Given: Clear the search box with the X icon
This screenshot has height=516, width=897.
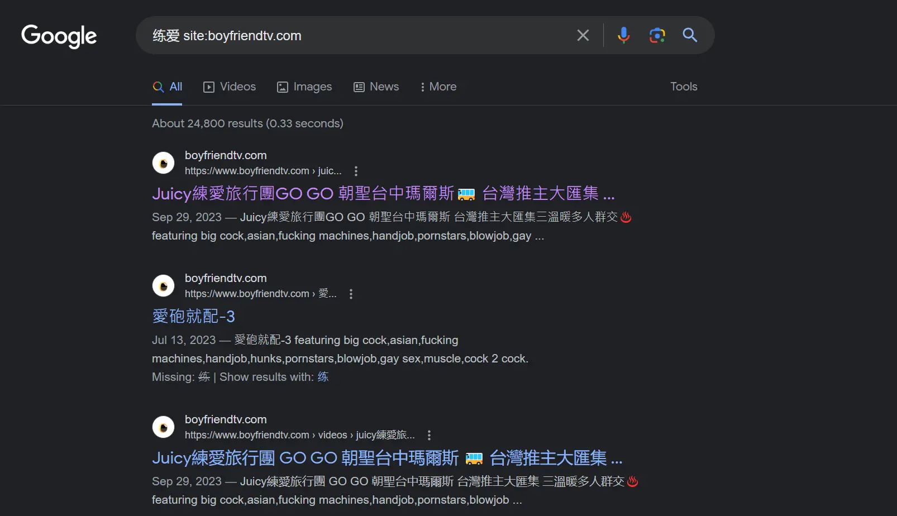Looking at the screenshot, I should pyautogui.click(x=583, y=36).
